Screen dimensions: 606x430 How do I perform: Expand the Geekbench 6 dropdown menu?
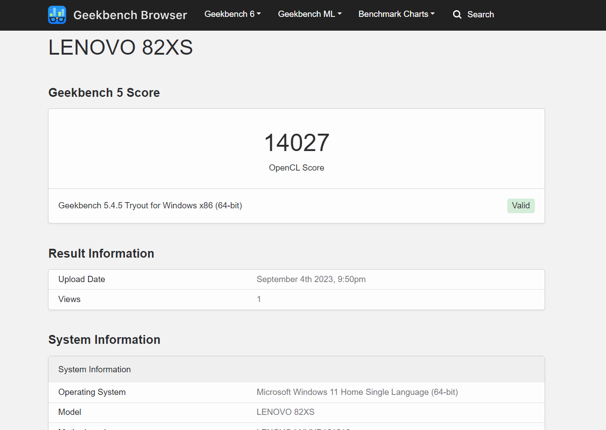pos(233,14)
